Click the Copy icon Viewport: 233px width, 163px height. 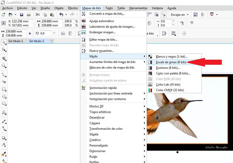pos(45,14)
